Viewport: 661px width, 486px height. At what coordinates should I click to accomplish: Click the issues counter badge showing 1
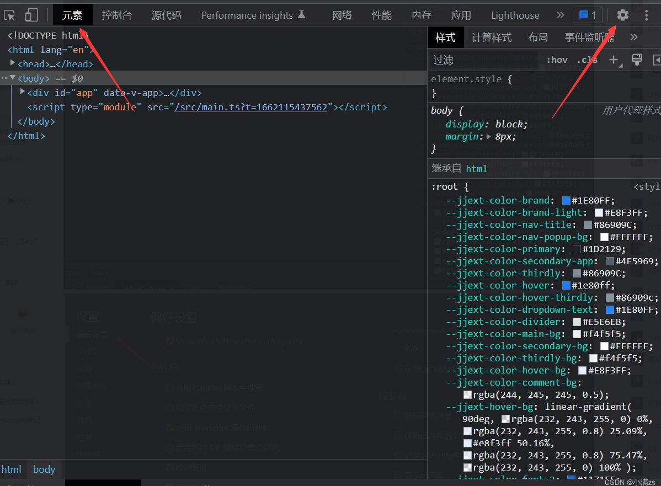pyautogui.click(x=588, y=15)
